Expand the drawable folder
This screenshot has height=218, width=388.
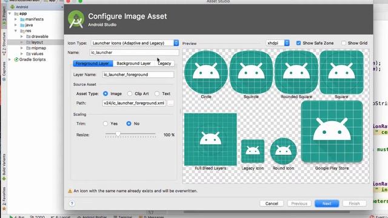(x=22, y=36)
